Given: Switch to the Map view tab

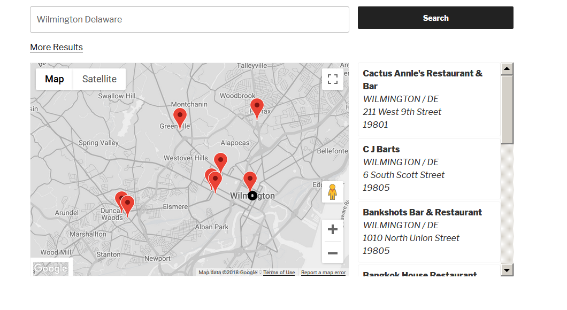Looking at the screenshot, I should 54,79.
